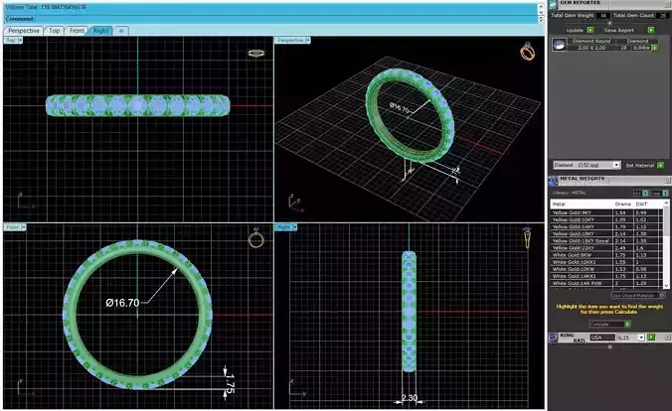Click the USA ring size standard field
The image size is (672, 411).
602,338
